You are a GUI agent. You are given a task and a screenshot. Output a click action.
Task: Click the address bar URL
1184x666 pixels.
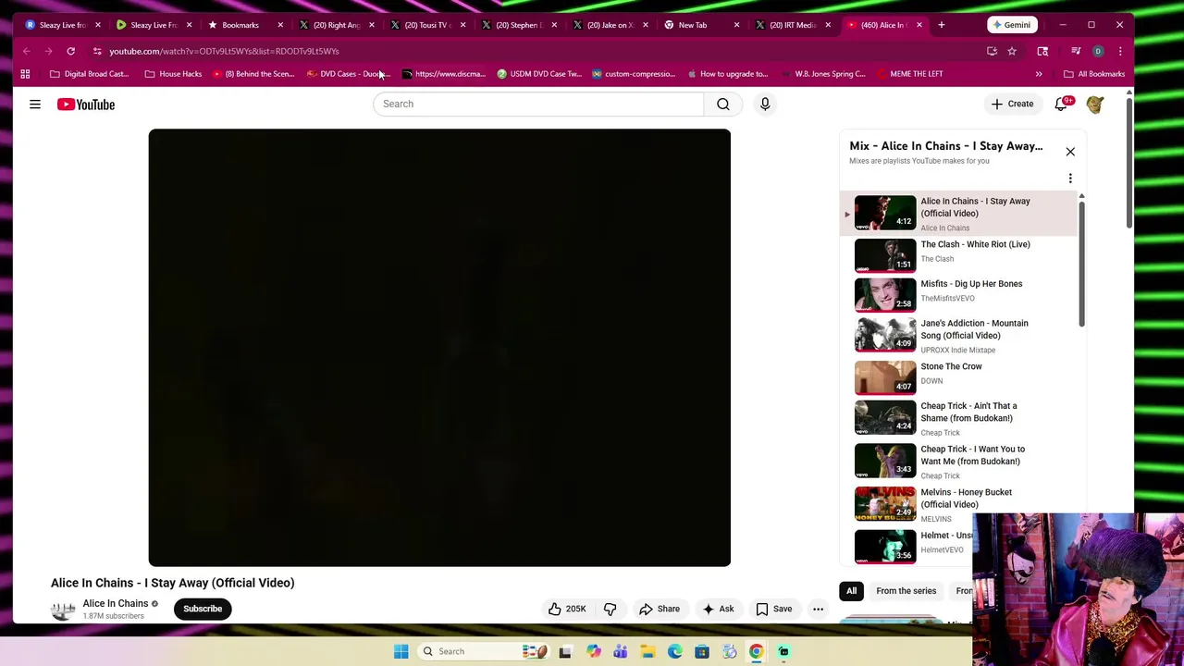(224, 51)
